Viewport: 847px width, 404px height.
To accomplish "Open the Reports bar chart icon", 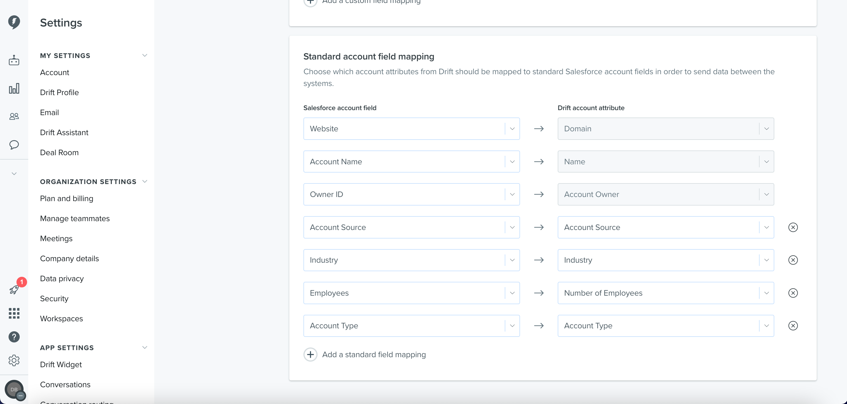I will pyautogui.click(x=14, y=88).
